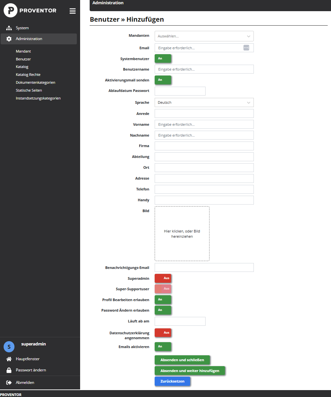Open the Ablaufdatum Passwort date field

coord(180,91)
